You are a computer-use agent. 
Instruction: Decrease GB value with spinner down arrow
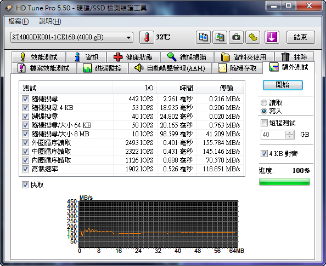pos(289,137)
